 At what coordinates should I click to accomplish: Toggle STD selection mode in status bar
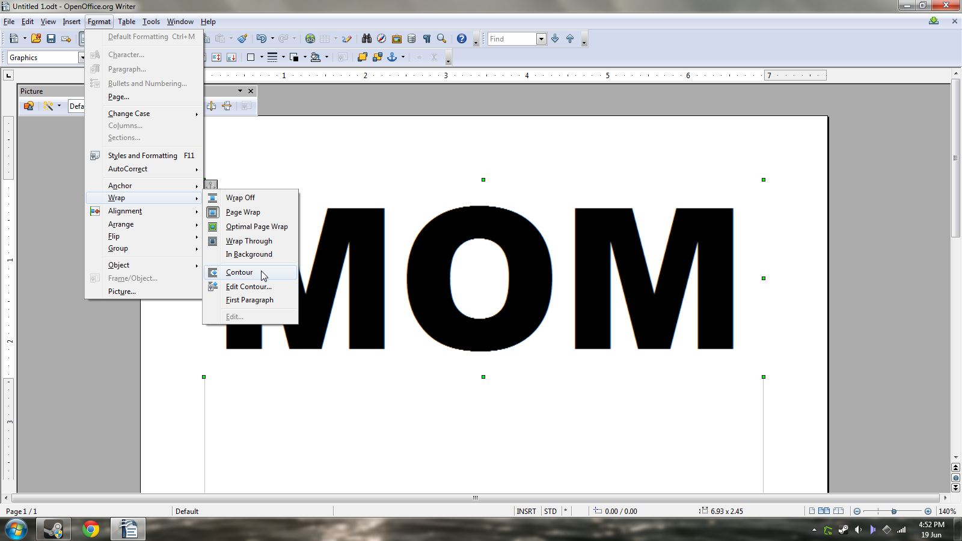550,511
